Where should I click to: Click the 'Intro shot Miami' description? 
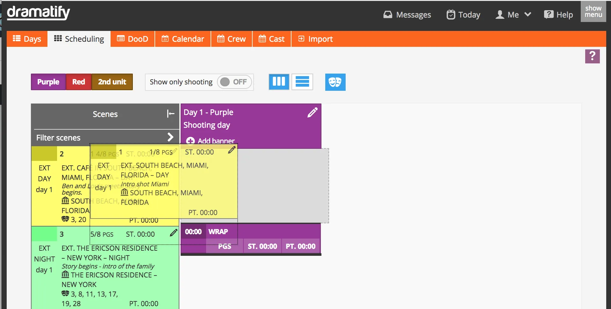[145, 184]
